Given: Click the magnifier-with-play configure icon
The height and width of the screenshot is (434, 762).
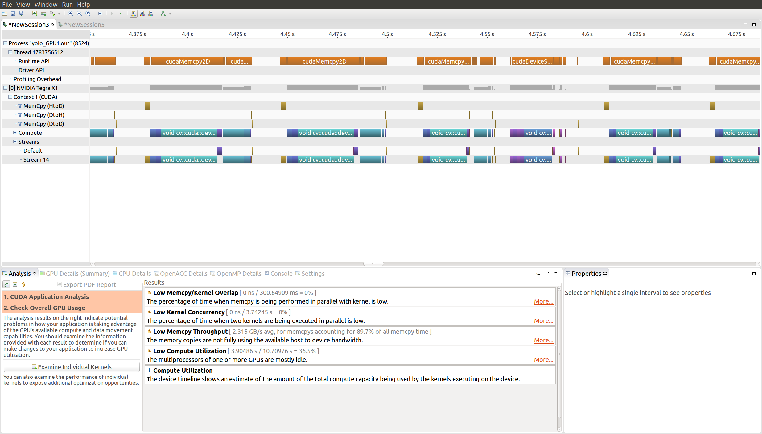Looking at the screenshot, I should click(x=52, y=14).
